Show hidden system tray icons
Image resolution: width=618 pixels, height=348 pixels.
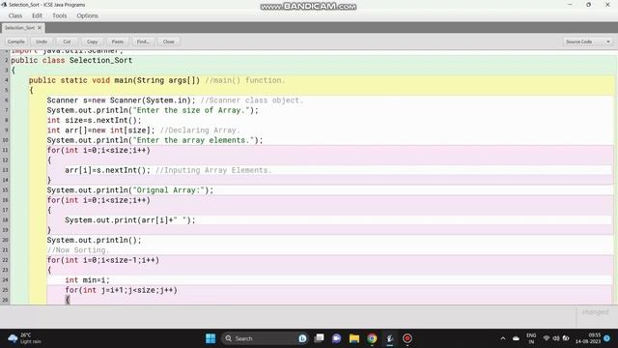pyautogui.click(x=503, y=338)
